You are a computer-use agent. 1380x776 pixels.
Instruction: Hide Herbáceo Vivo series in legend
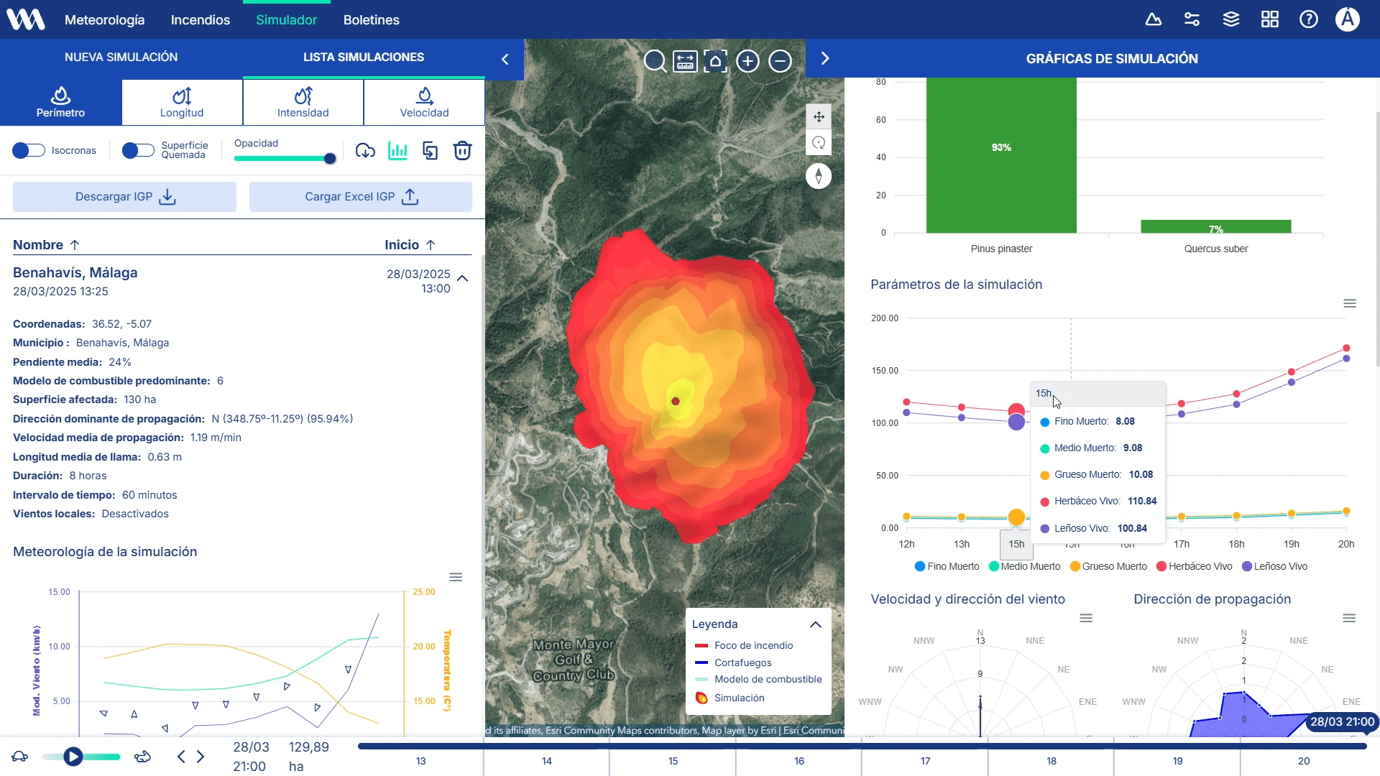[x=1193, y=566]
